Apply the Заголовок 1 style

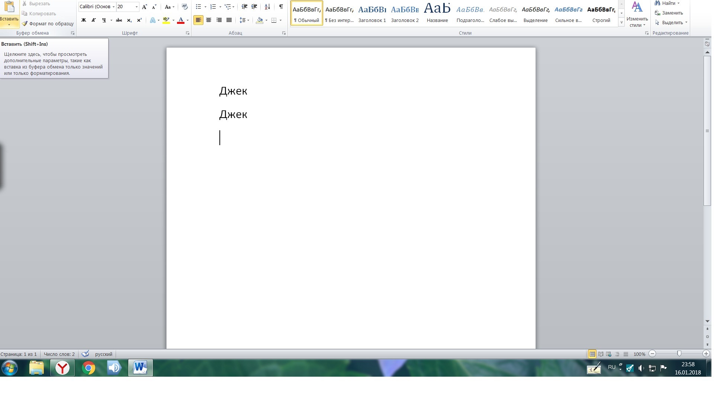[372, 13]
